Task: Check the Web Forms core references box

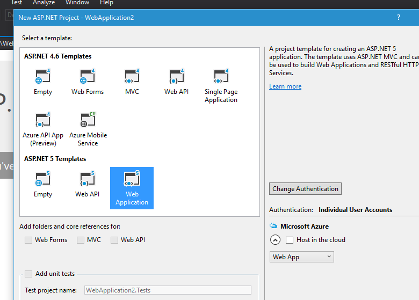Action: pos(28,240)
